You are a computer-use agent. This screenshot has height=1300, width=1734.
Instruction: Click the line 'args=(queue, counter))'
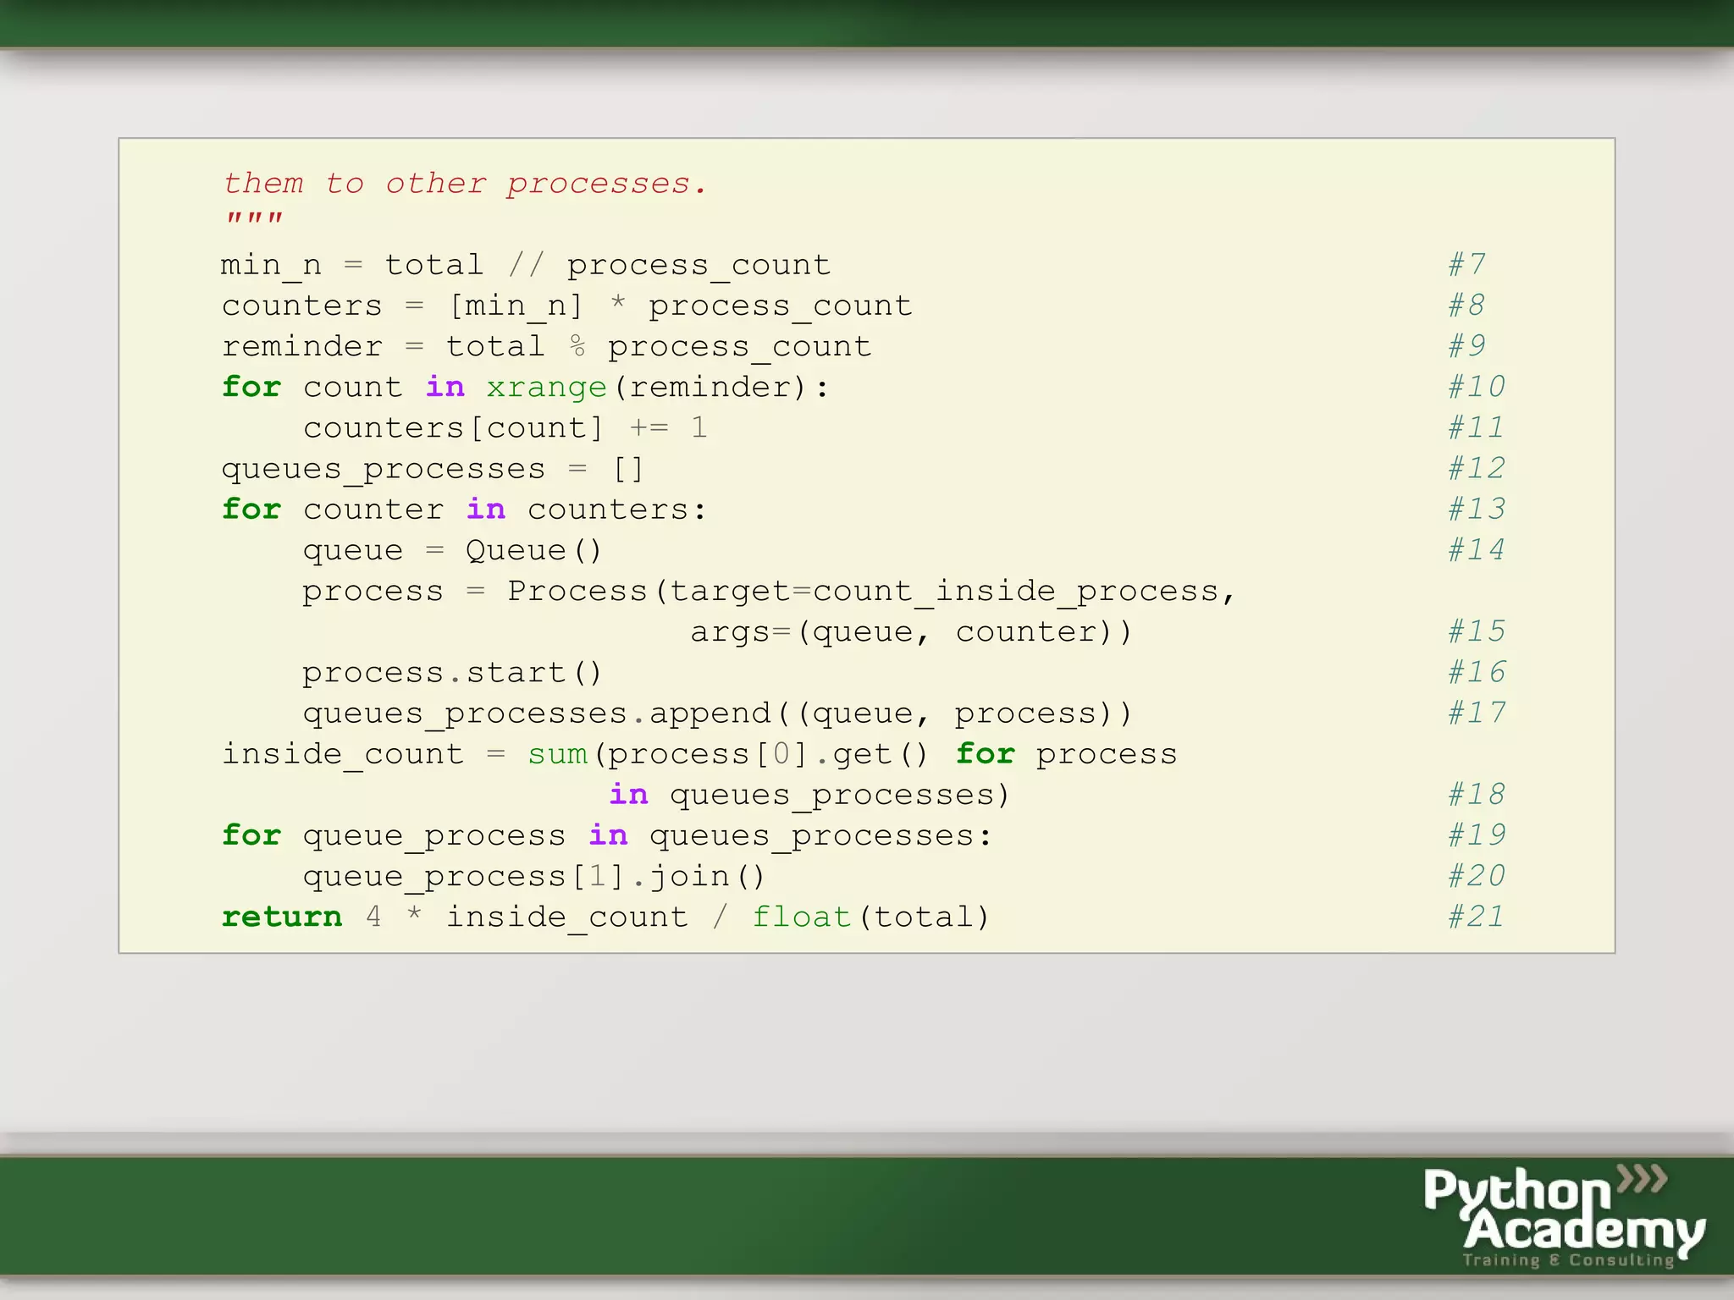(x=911, y=631)
